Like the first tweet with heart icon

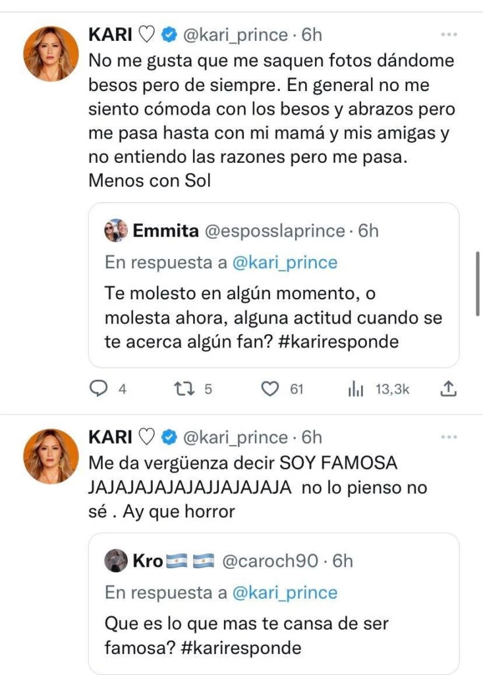(270, 390)
